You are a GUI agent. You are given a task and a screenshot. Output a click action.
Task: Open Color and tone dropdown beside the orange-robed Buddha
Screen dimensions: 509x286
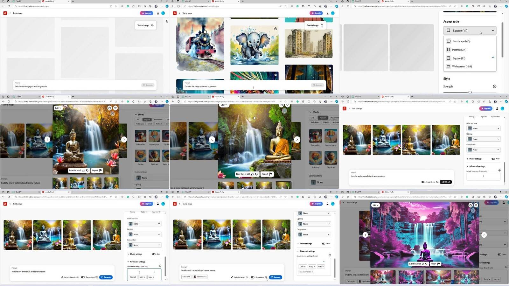pyautogui.click(x=324, y=182)
